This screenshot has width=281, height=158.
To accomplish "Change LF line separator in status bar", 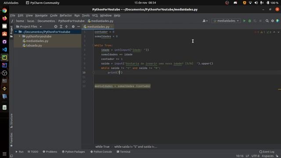I will [247, 156].
